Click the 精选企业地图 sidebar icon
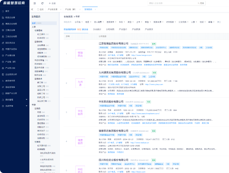Image resolution: width=229 pixels, height=173 pixels. tap(3, 24)
